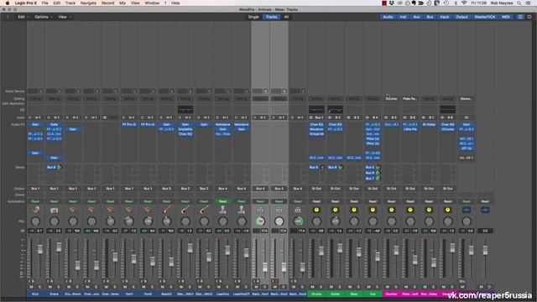This screenshot has height=302, width=537.
Task: Open the Record menu
Action: click(x=108, y=3)
